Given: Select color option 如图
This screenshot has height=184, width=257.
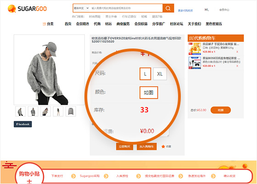Looking at the screenshot, I should pyautogui.click(x=149, y=92).
